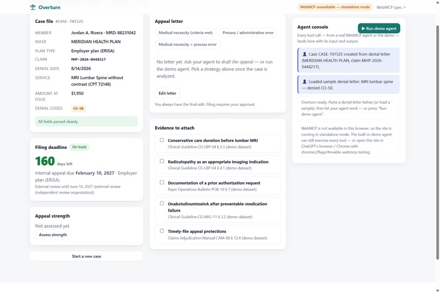This screenshot has height=293, width=440.
Task: Select Process / administrative error strategy
Action: (x=248, y=33)
